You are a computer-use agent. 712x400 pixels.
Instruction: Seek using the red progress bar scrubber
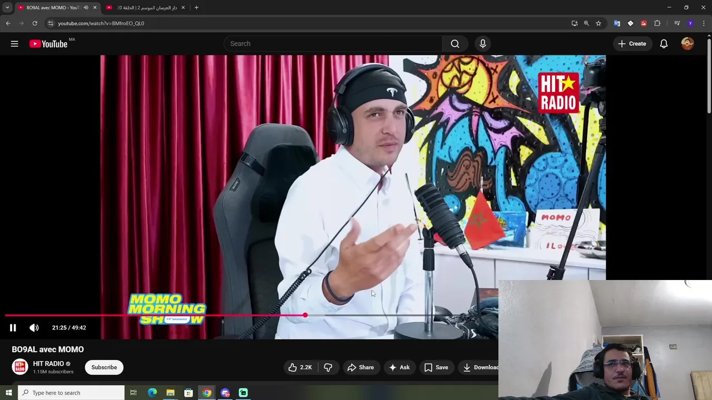point(305,315)
